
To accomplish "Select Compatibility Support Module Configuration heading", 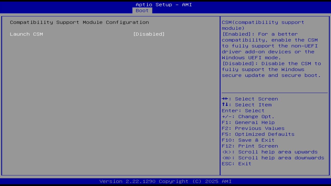I will 79,22.
